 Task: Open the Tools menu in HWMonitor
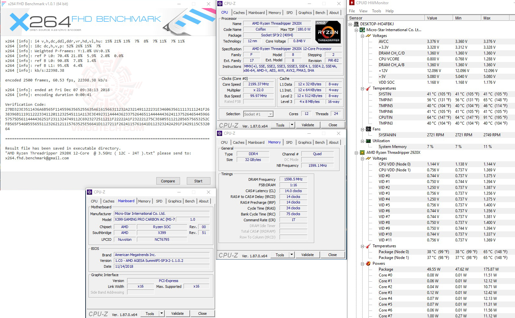pyautogui.click(x=377, y=11)
